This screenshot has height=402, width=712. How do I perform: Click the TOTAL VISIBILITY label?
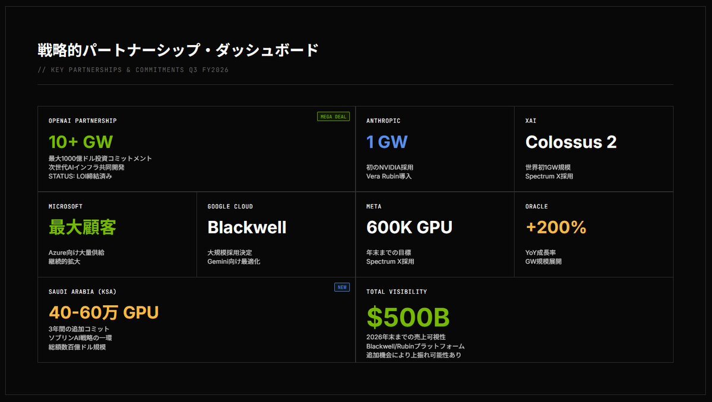[397, 292]
